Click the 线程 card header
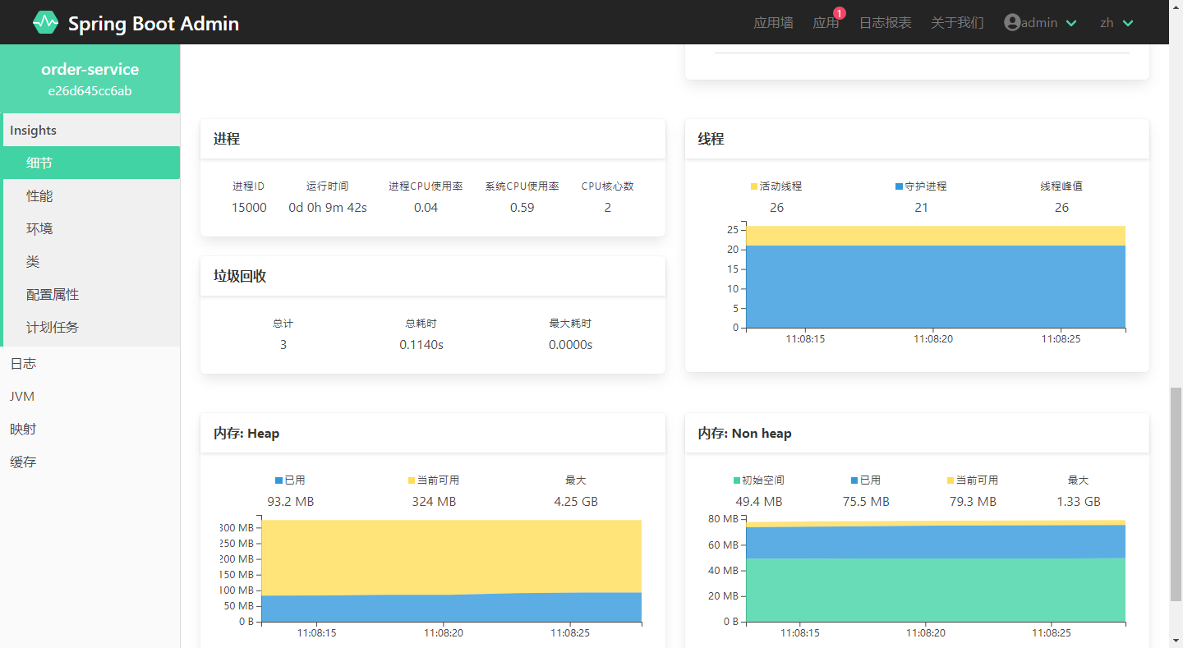This screenshot has height=648, width=1183. [917, 139]
